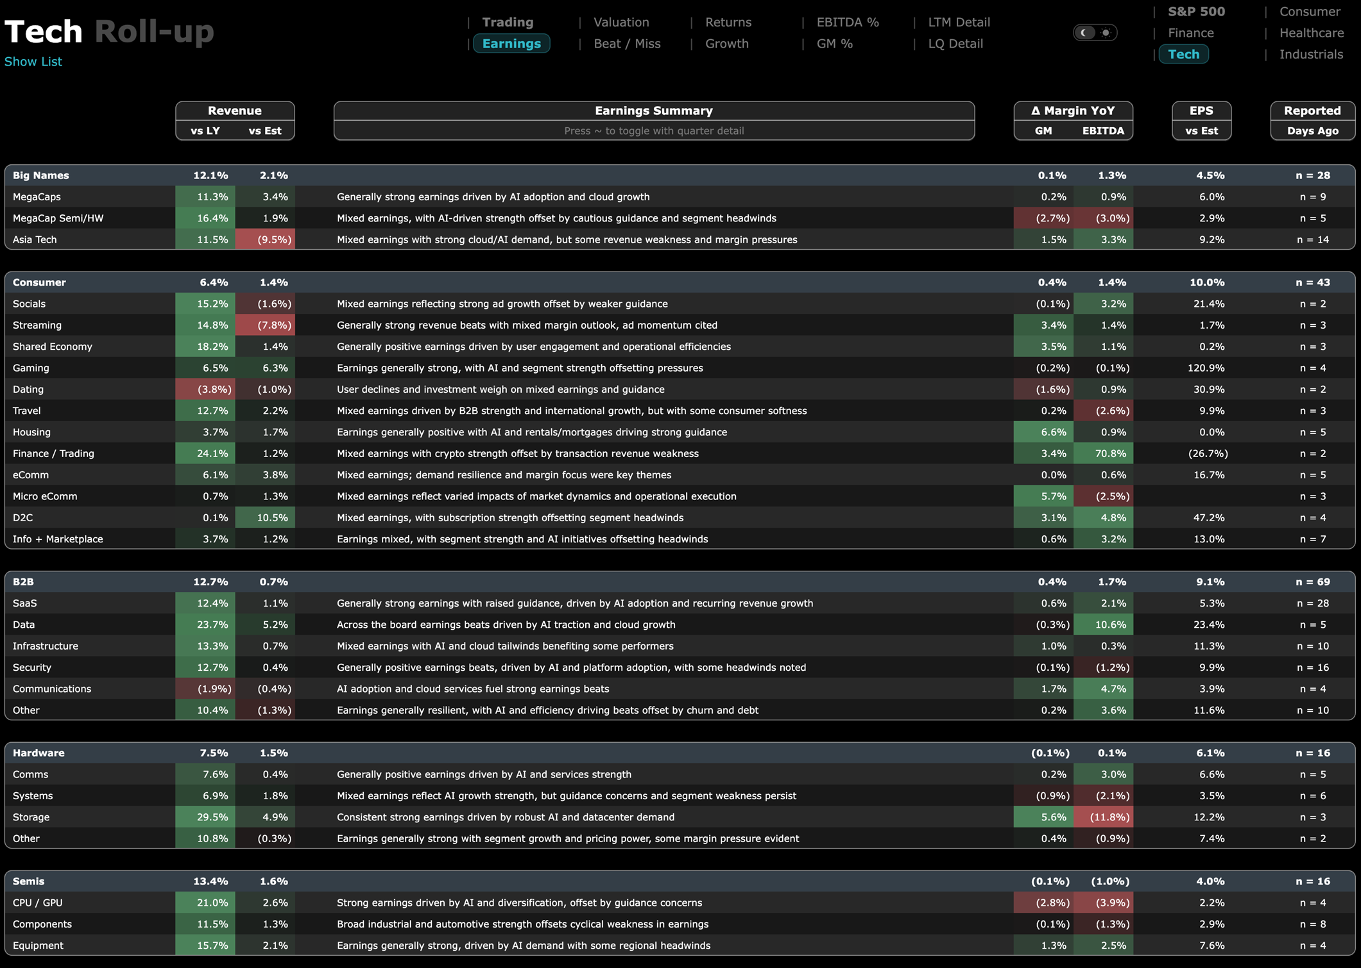1361x968 pixels.
Task: Choose the Industrials sector
Action: coord(1311,55)
